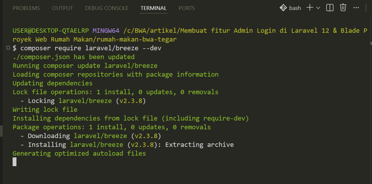Open the ellipsis more actions menu
The height and width of the screenshot is (184, 372).
click(x=356, y=8)
